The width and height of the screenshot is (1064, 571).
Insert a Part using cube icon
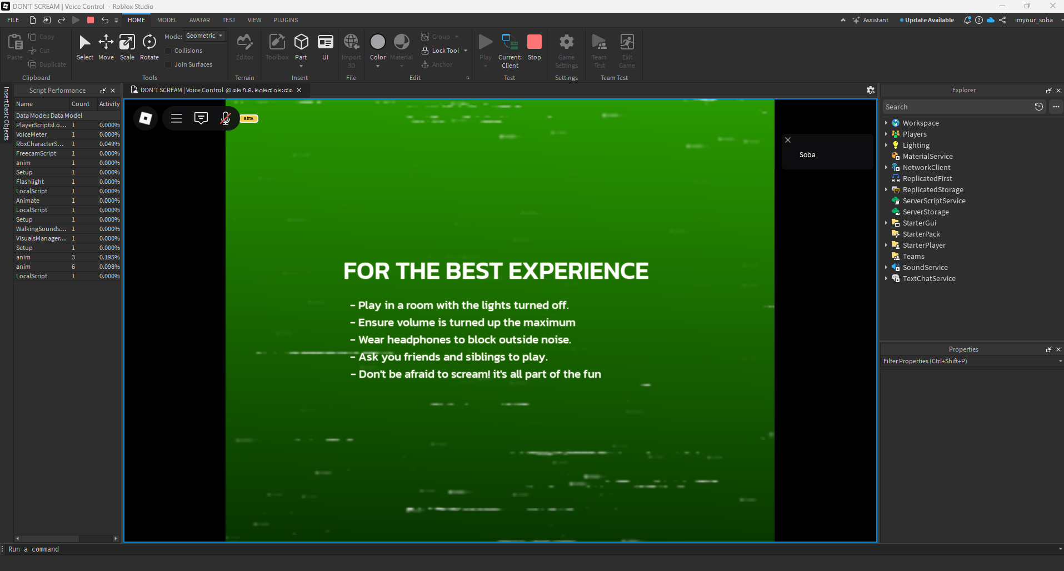[301, 43]
